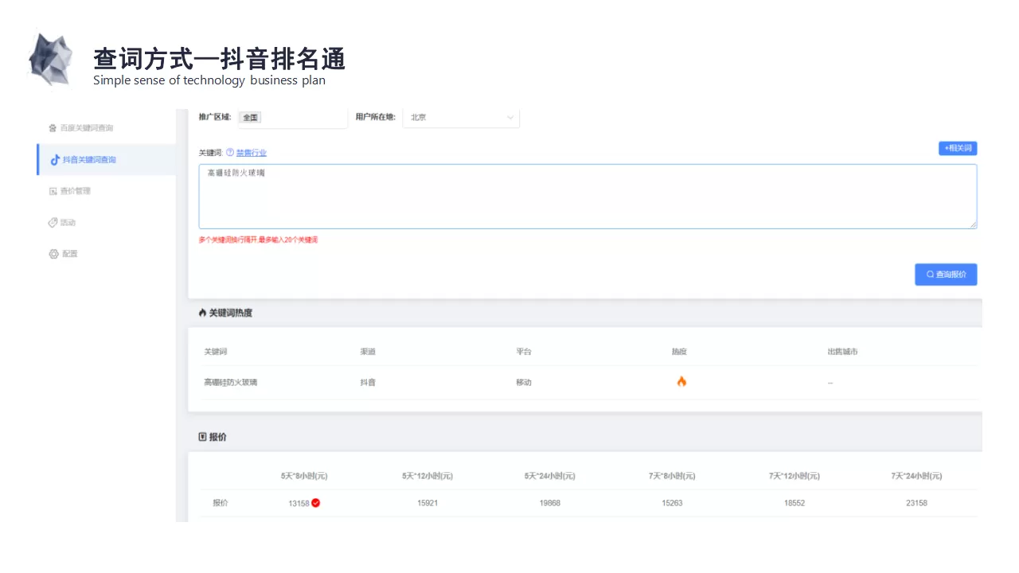This screenshot has height=573, width=1019.
Task: Select the Douyin note icon in the sidebar
Action: pyautogui.click(x=53, y=159)
